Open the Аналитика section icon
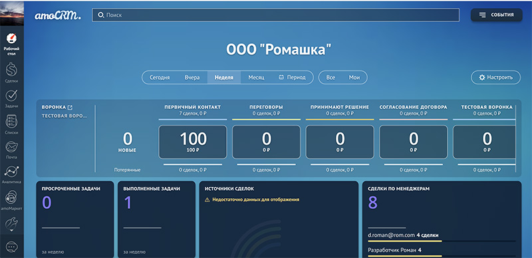 click(x=11, y=172)
